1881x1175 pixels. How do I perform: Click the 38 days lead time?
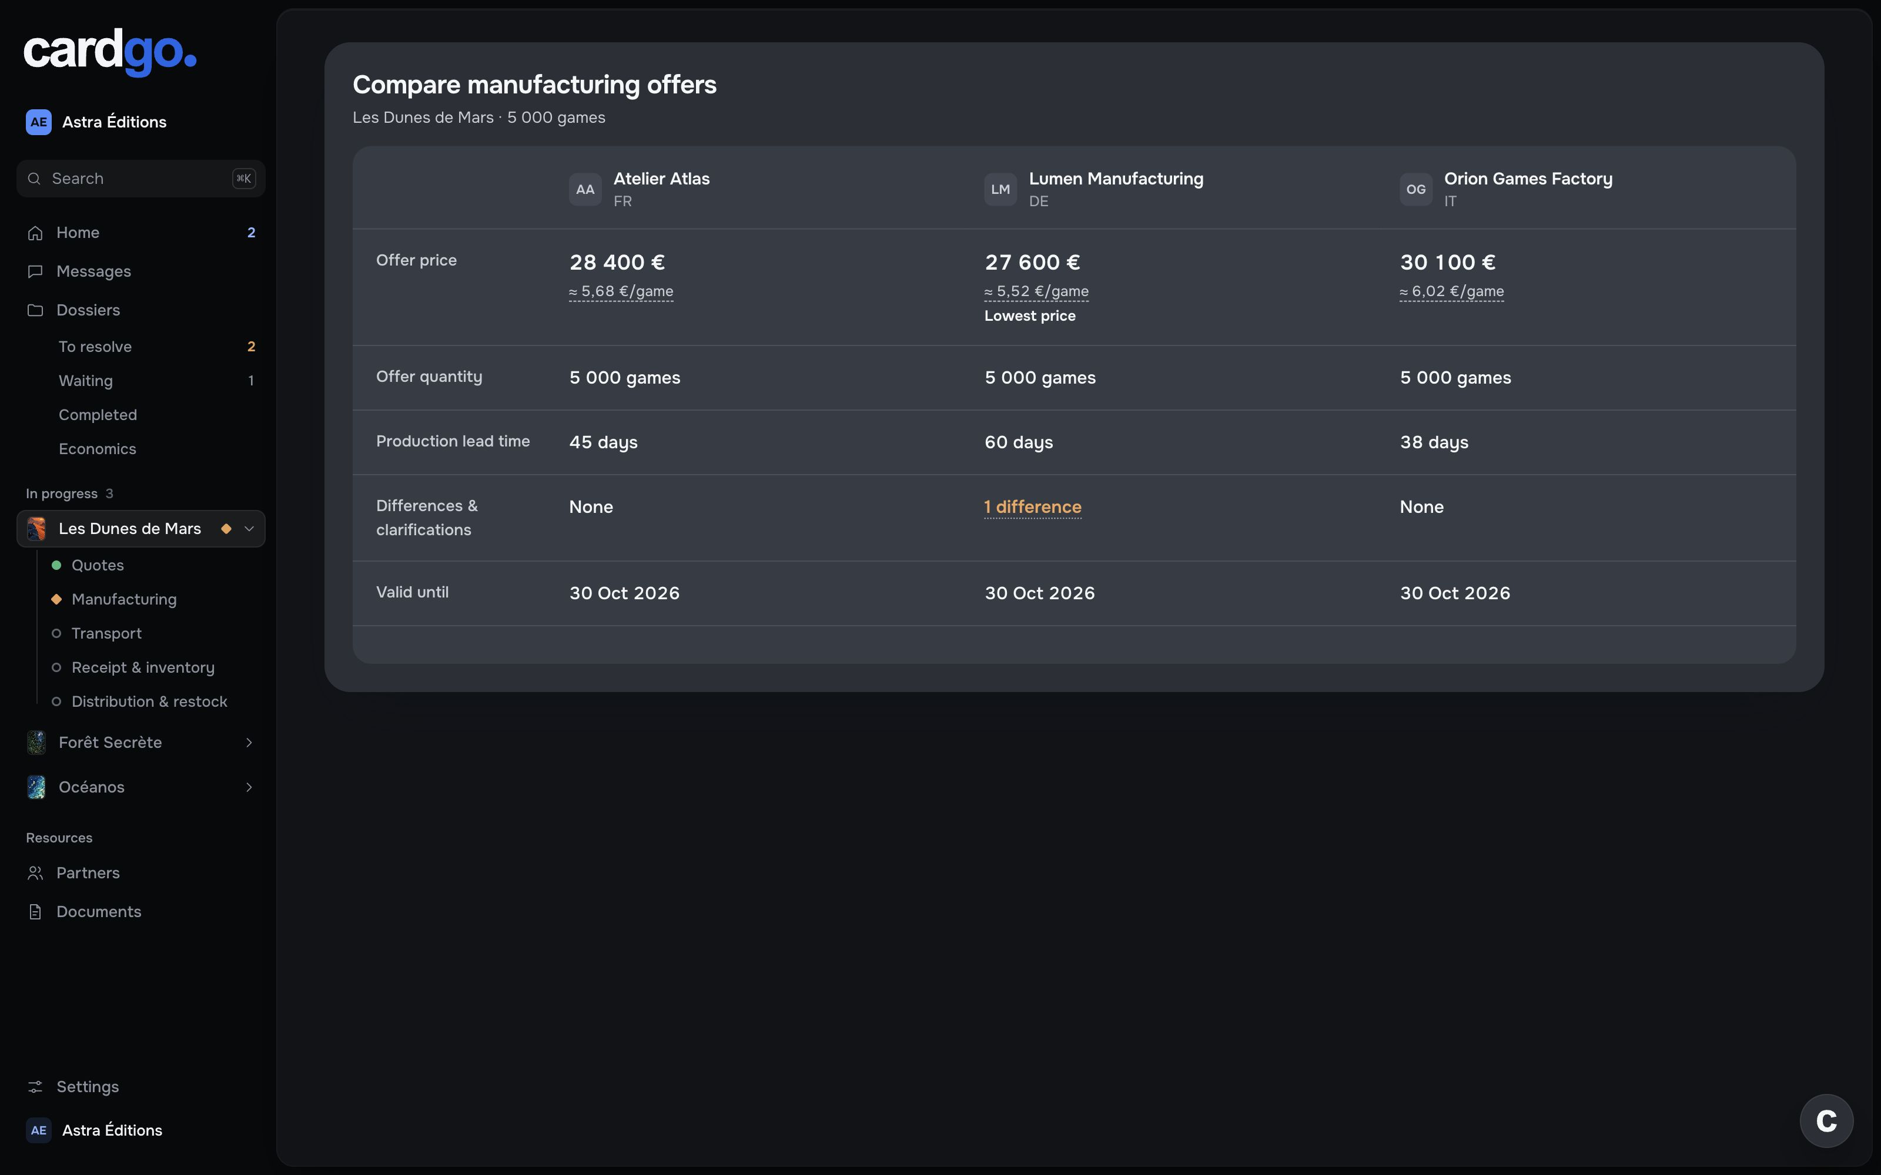(1434, 443)
